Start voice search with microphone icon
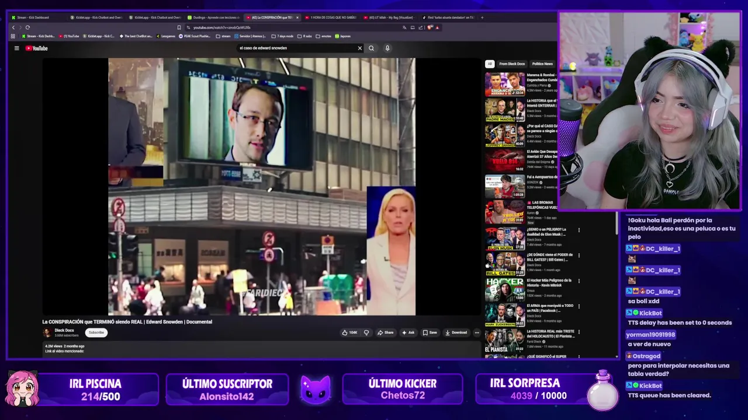Screen dimensions: 748x420 pyautogui.click(x=387, y=48)
